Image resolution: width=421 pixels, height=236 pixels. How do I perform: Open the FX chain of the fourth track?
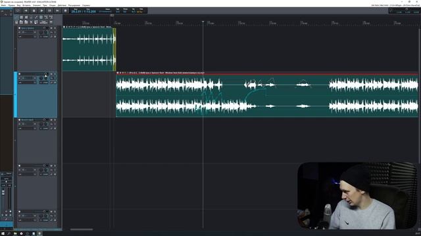coord(51,170)
